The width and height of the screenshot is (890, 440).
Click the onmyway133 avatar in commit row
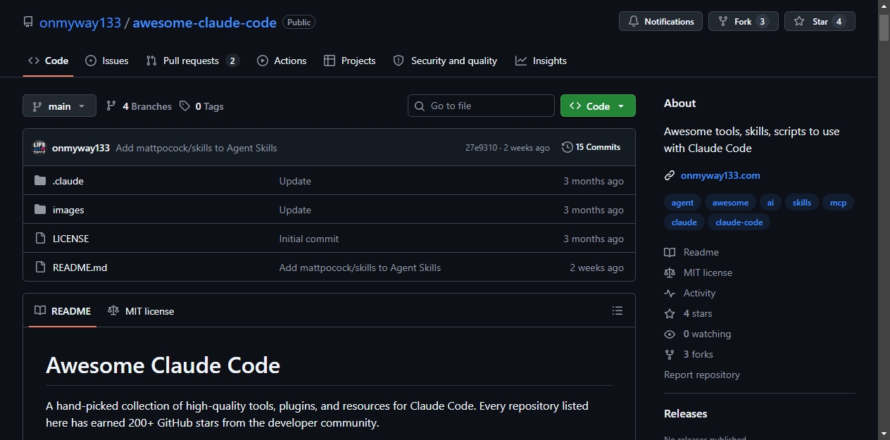39,148
